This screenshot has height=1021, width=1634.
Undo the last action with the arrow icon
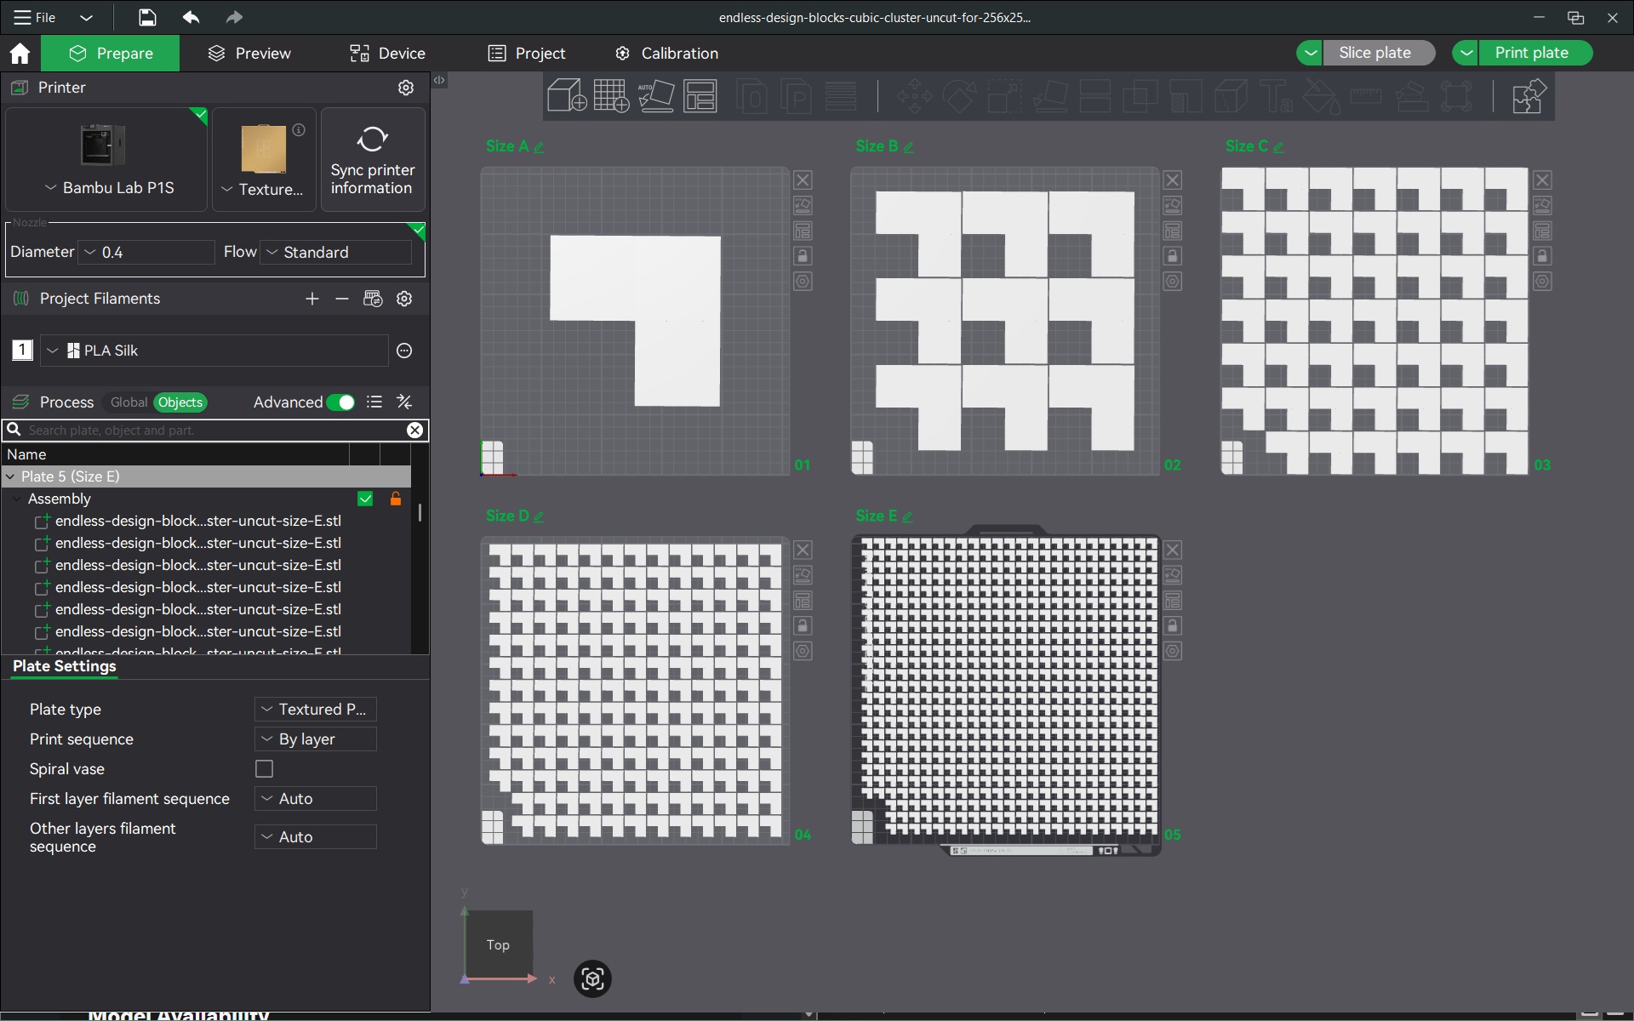pos(191,17)
